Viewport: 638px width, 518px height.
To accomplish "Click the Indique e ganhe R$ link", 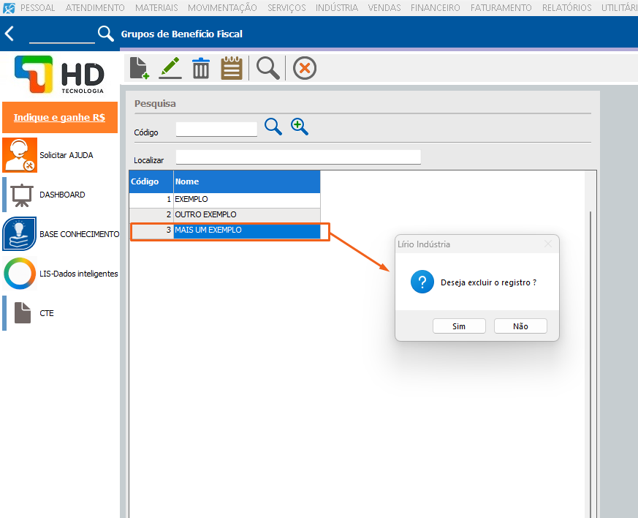I will coord(59,117).
